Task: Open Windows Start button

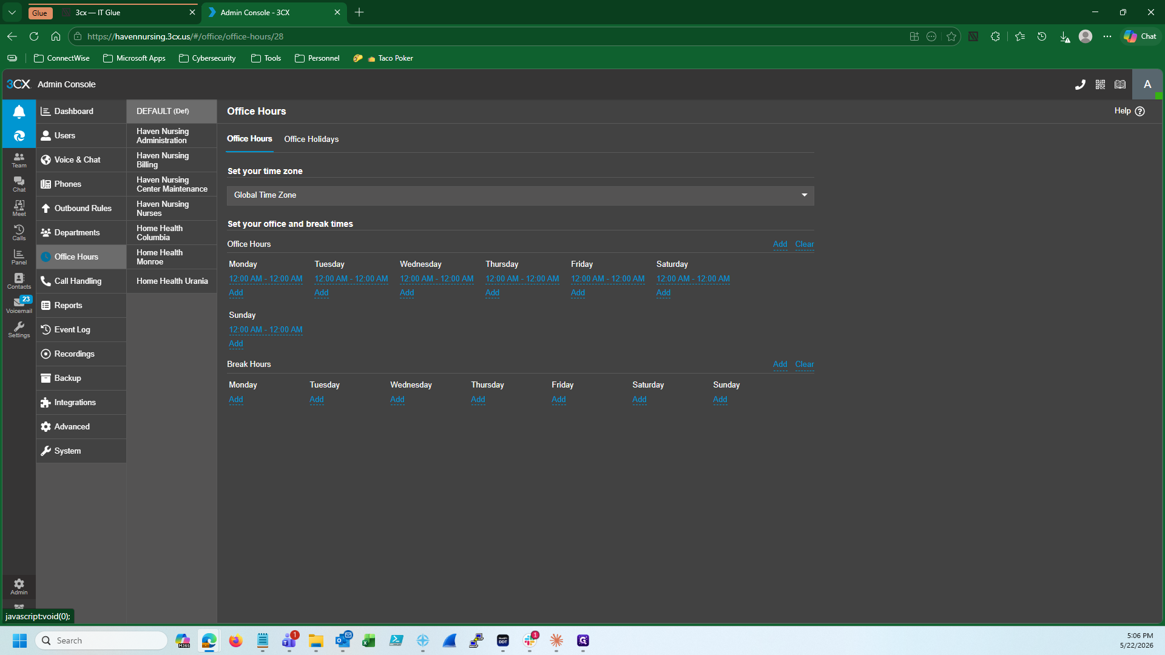Action: (x=19, y=640)
